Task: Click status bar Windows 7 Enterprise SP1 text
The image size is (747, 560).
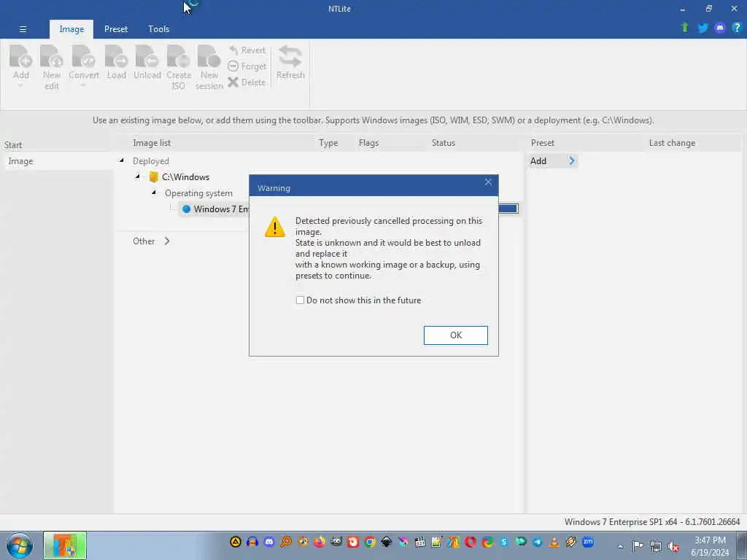Action: click(x=652, y=522)
